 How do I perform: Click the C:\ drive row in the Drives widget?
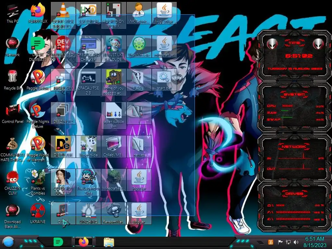pos(295,205)
